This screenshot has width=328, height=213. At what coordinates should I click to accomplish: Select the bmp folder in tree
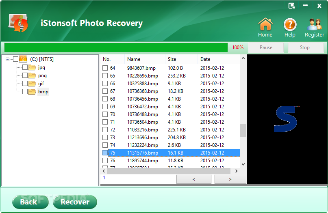(x=43, y=92)
